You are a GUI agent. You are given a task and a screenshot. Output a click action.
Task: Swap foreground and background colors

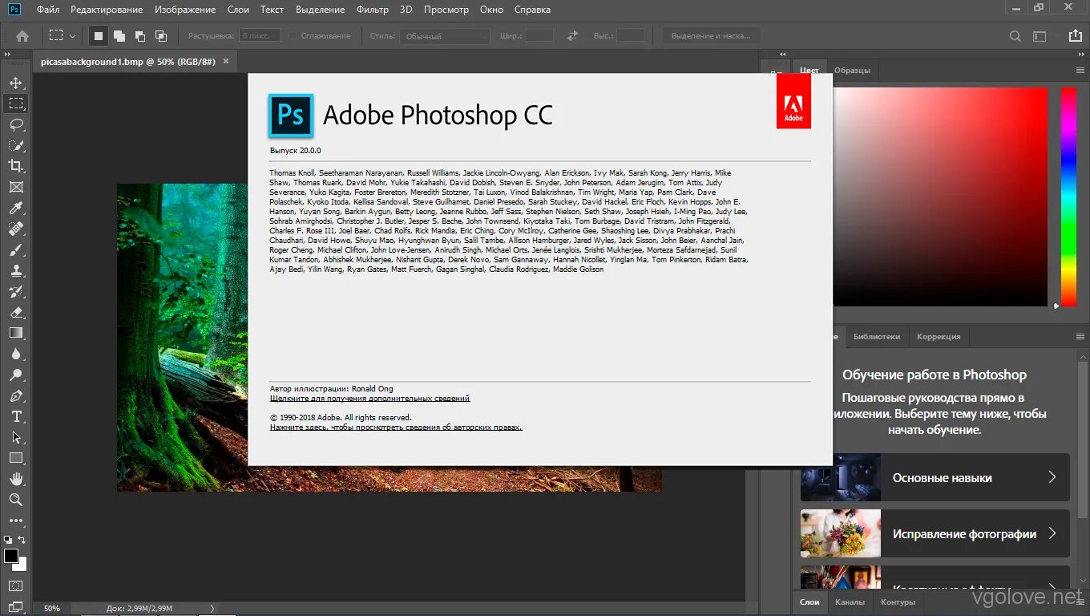pyautogui.click(x=22, y=540)
